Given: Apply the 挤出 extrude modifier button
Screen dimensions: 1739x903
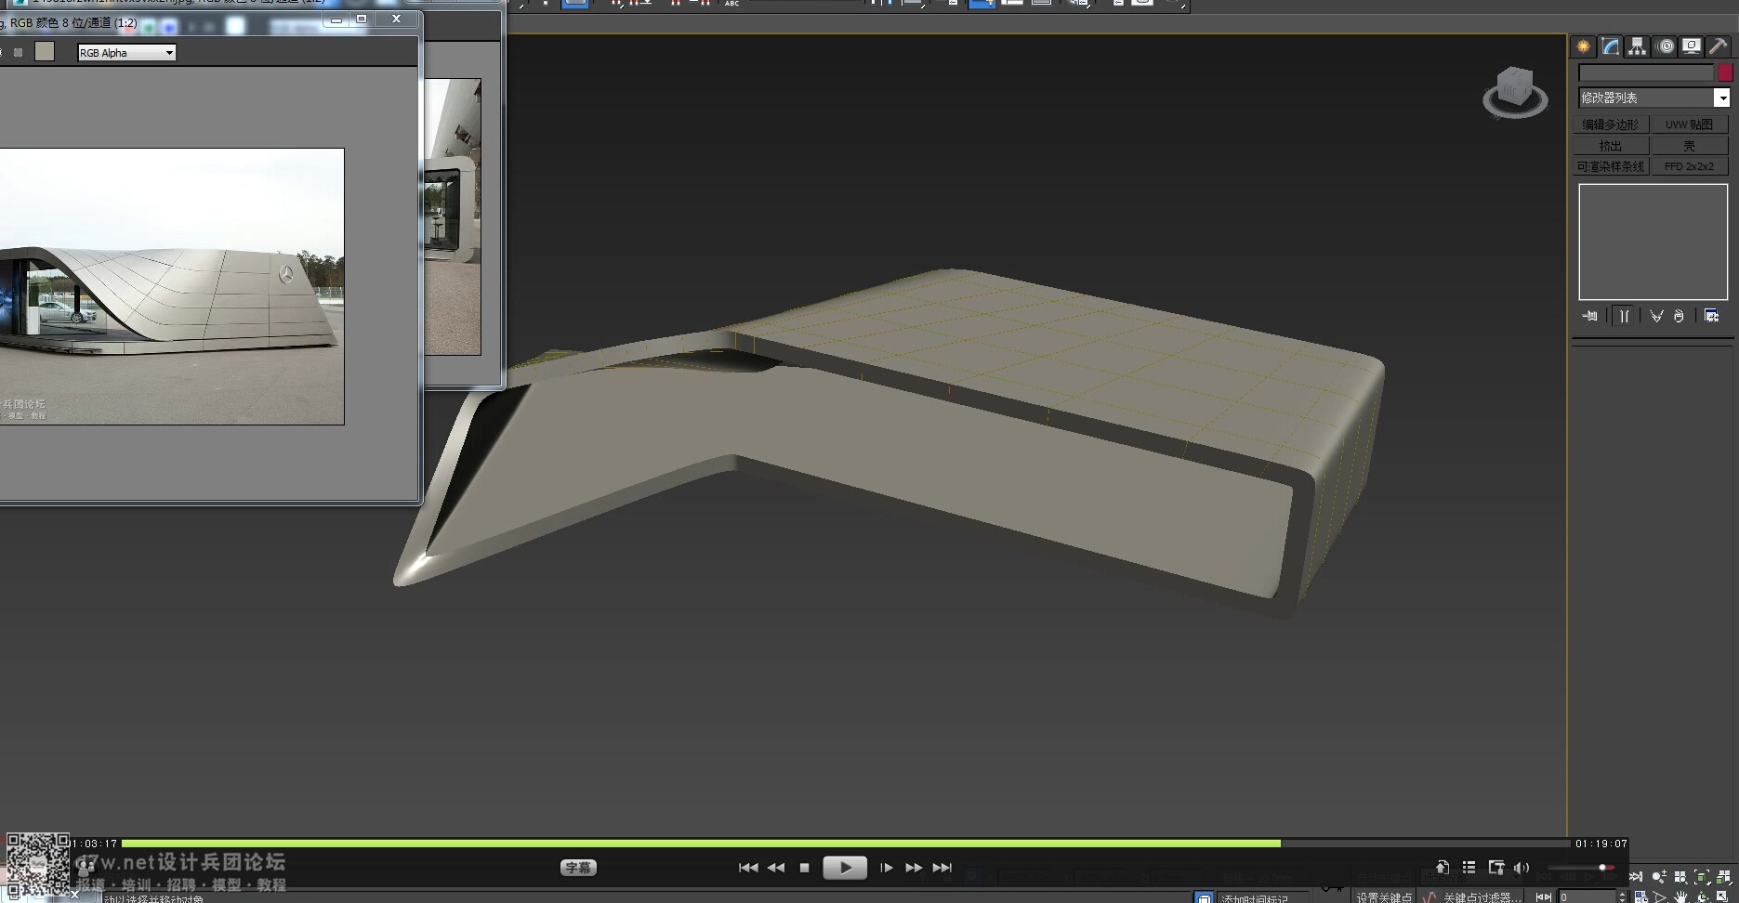Looking at the screenshot, I should pyautogui.click(x=1611, y=146).
